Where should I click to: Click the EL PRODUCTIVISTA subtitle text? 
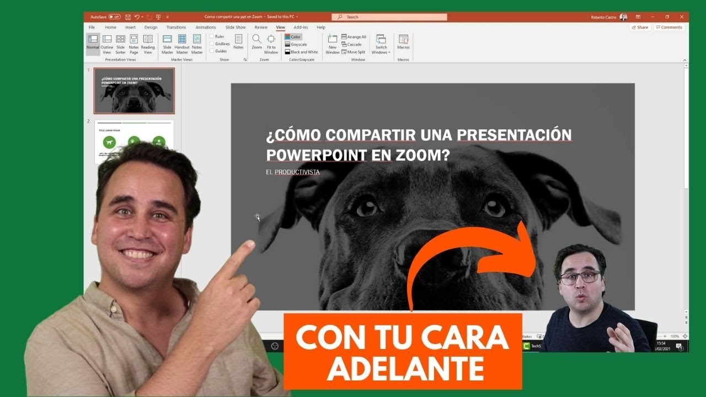tap(292, 172)
